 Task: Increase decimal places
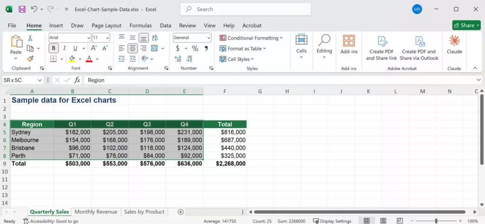178,59
